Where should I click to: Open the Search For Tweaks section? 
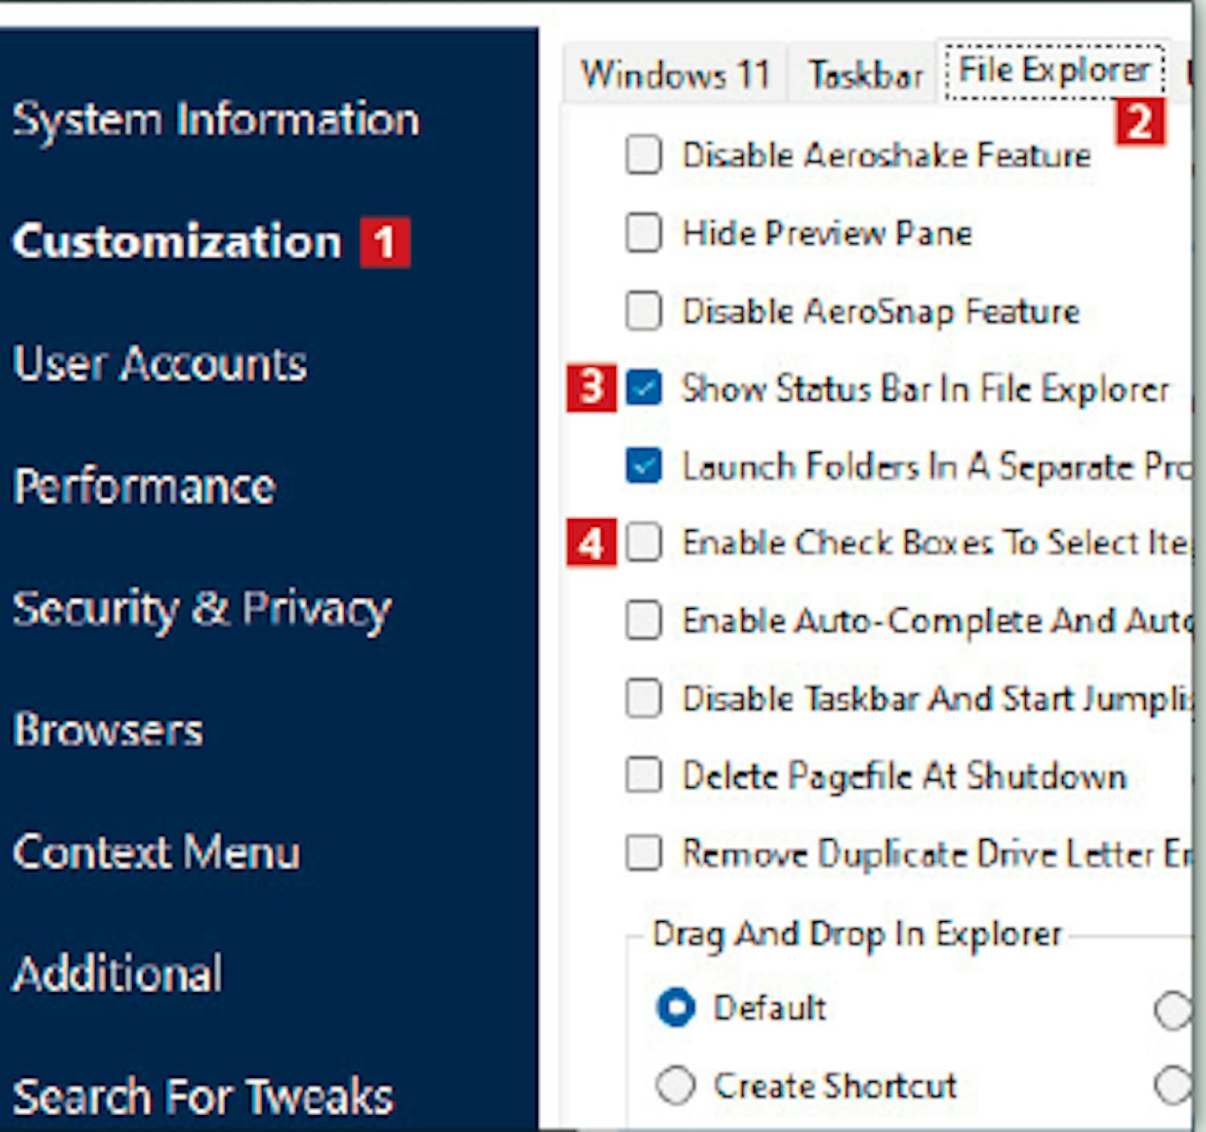[x=203, y=1097]
